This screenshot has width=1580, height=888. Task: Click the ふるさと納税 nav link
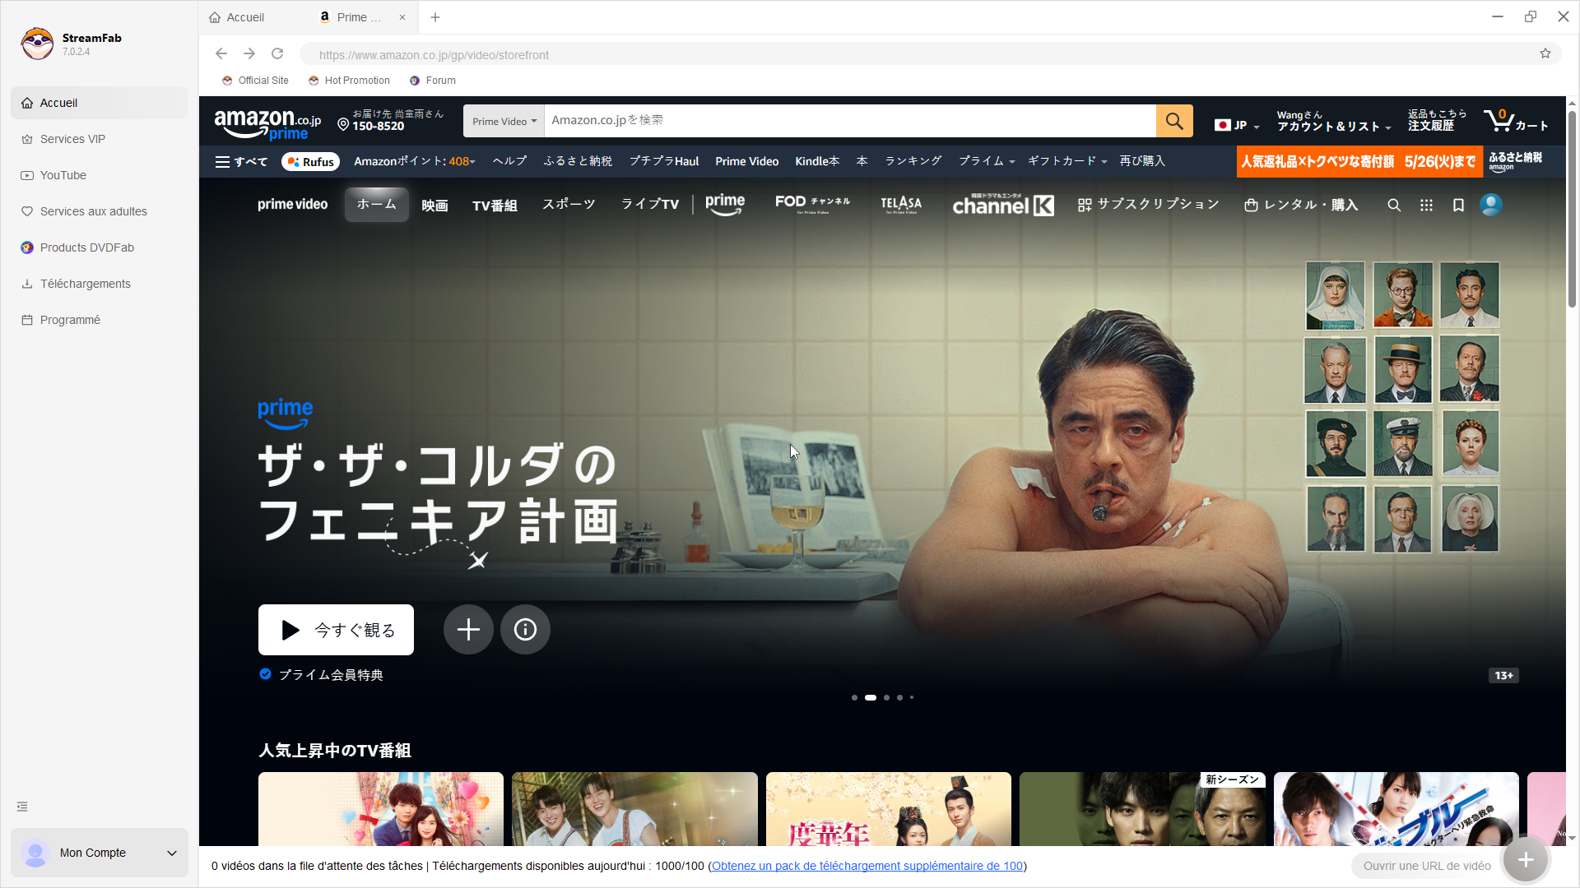[578, 162]
